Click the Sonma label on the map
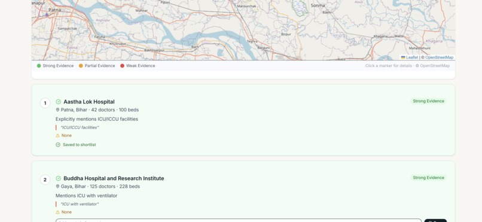 click(x=318, y=5)
